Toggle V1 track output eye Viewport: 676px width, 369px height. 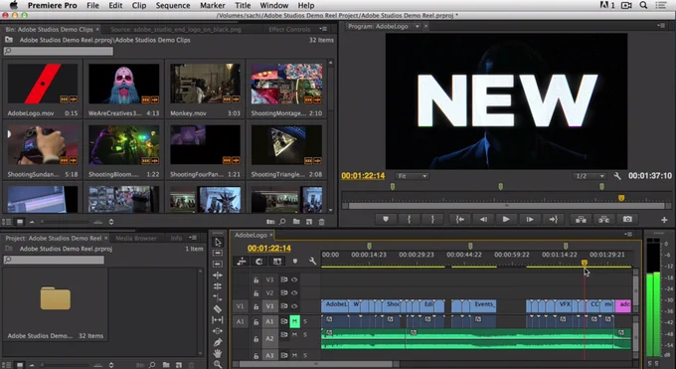coord(294,306)
